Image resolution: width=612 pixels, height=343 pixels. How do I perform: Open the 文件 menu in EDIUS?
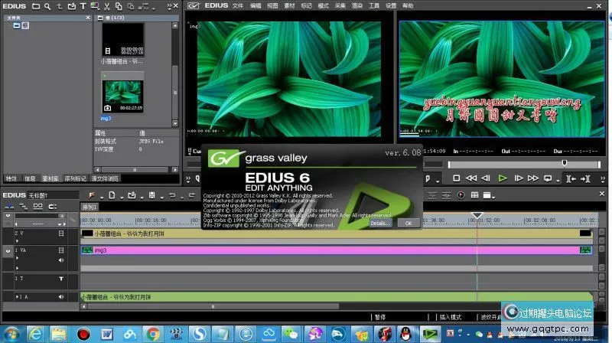coord(238,5)
